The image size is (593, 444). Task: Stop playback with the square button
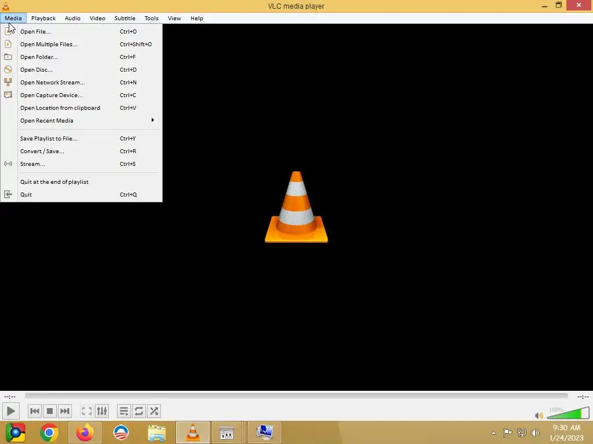50,411
